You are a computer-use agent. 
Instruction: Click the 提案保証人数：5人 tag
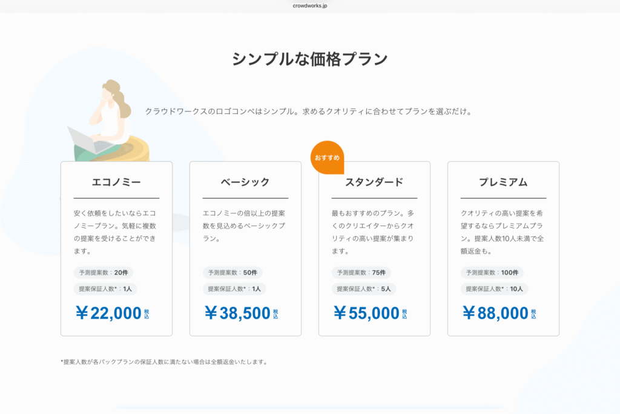pyautogui.click(x=364, y=289)
